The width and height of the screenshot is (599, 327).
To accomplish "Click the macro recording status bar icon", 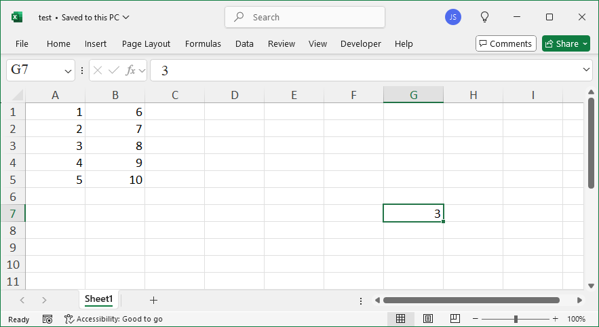I will click(x=47, y=319).
